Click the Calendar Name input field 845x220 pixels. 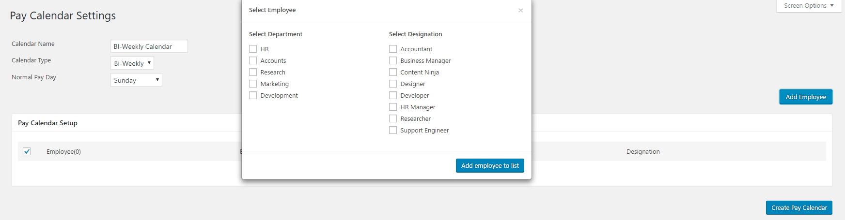(149, 46)
